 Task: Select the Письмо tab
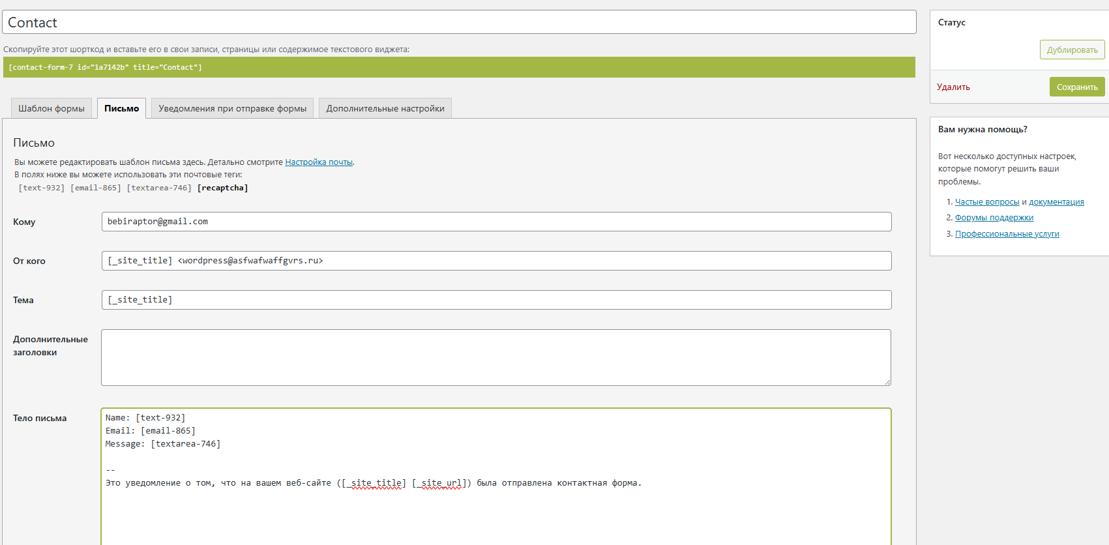point(121,108)
